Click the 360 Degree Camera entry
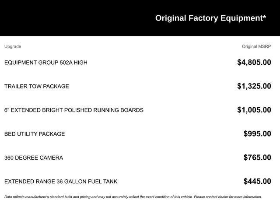 [34, 157]
